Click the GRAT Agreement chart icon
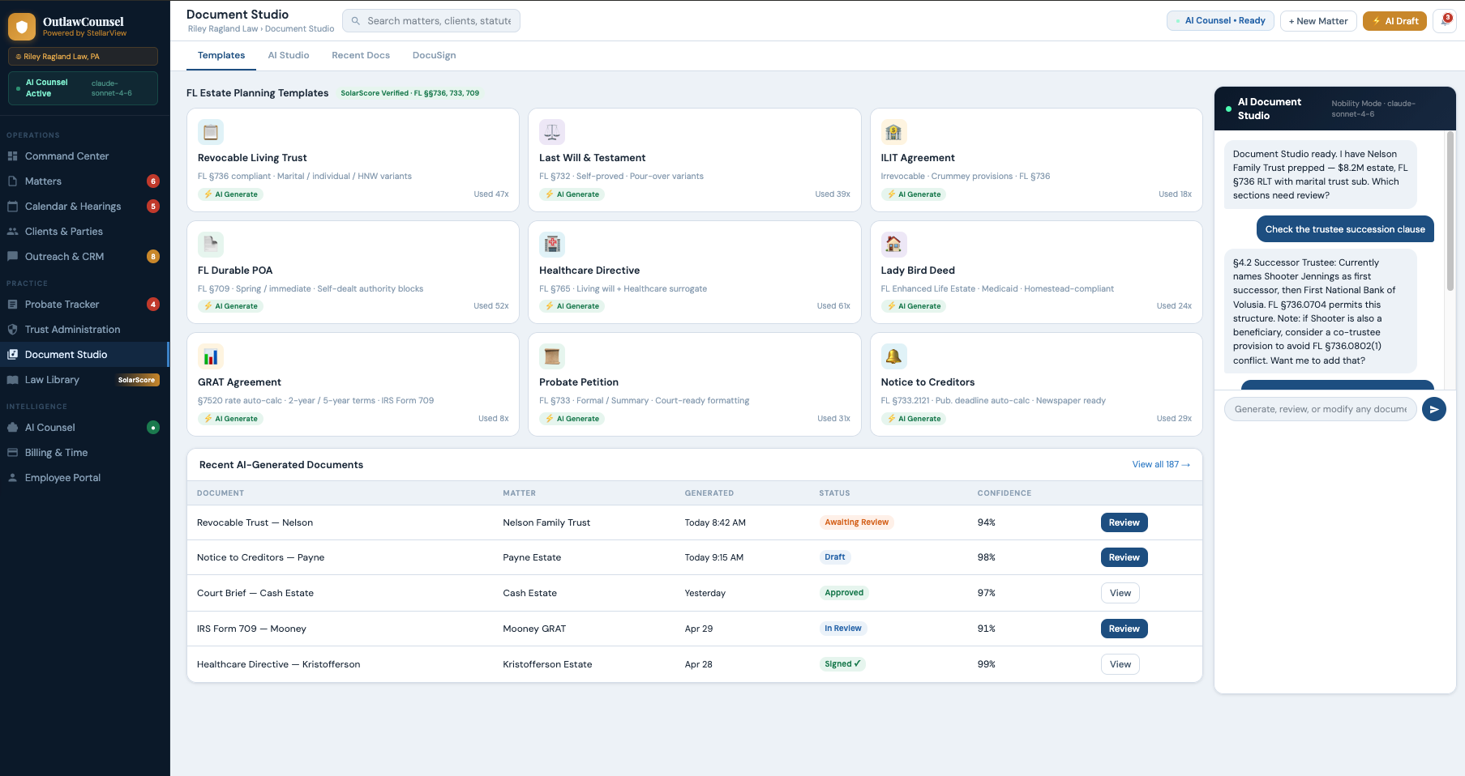1465x776 pixels. tap(211, 356)
